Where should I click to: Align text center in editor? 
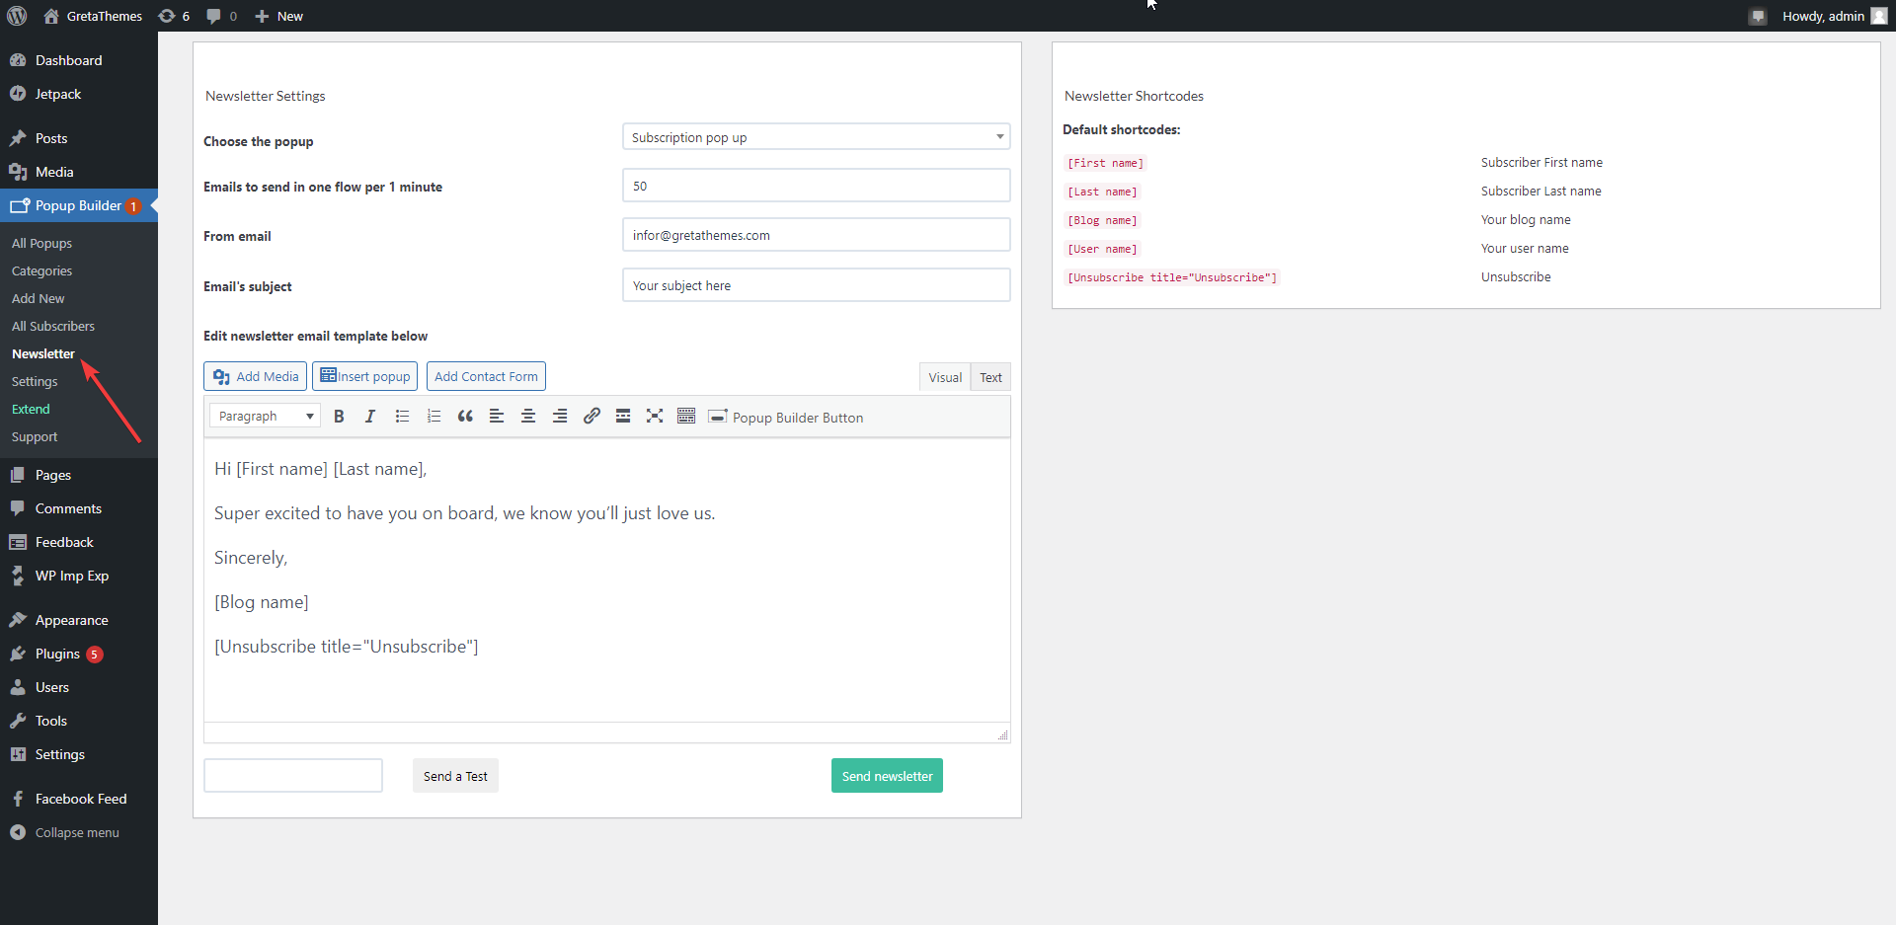click(x=528, y=417)
